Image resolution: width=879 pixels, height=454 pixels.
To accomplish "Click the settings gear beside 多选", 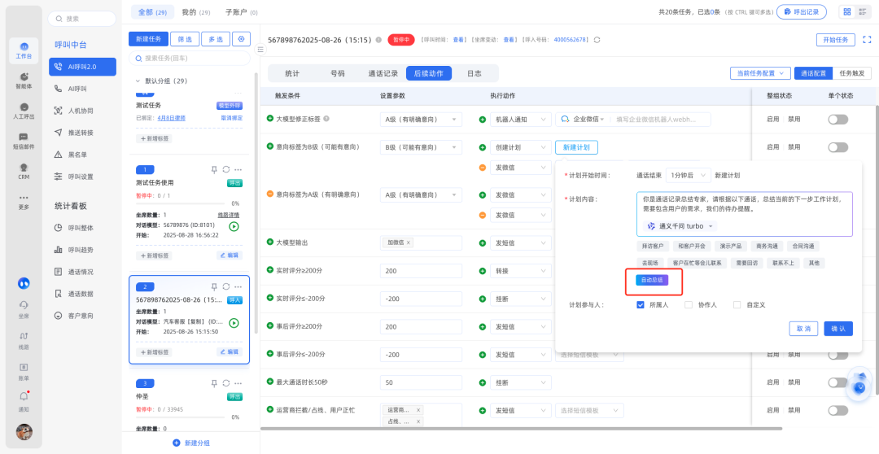I will click(241, 39).
